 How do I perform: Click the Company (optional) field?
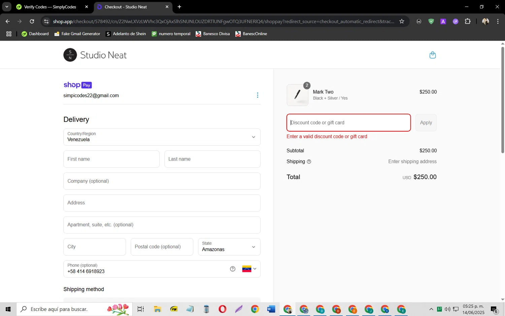[x=162, y=181]
